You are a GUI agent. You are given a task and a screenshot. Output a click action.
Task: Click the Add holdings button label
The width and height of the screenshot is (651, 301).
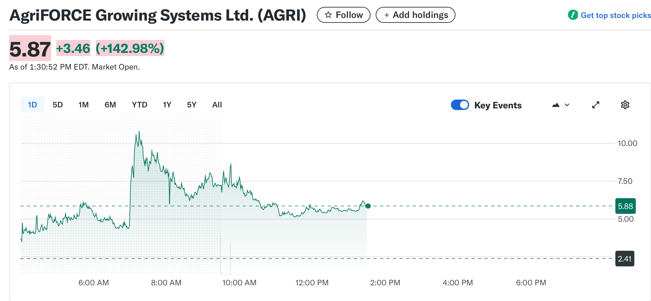420,15
